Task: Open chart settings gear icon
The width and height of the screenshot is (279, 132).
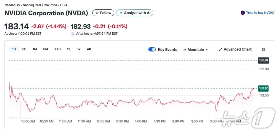Action: [264, 49]
